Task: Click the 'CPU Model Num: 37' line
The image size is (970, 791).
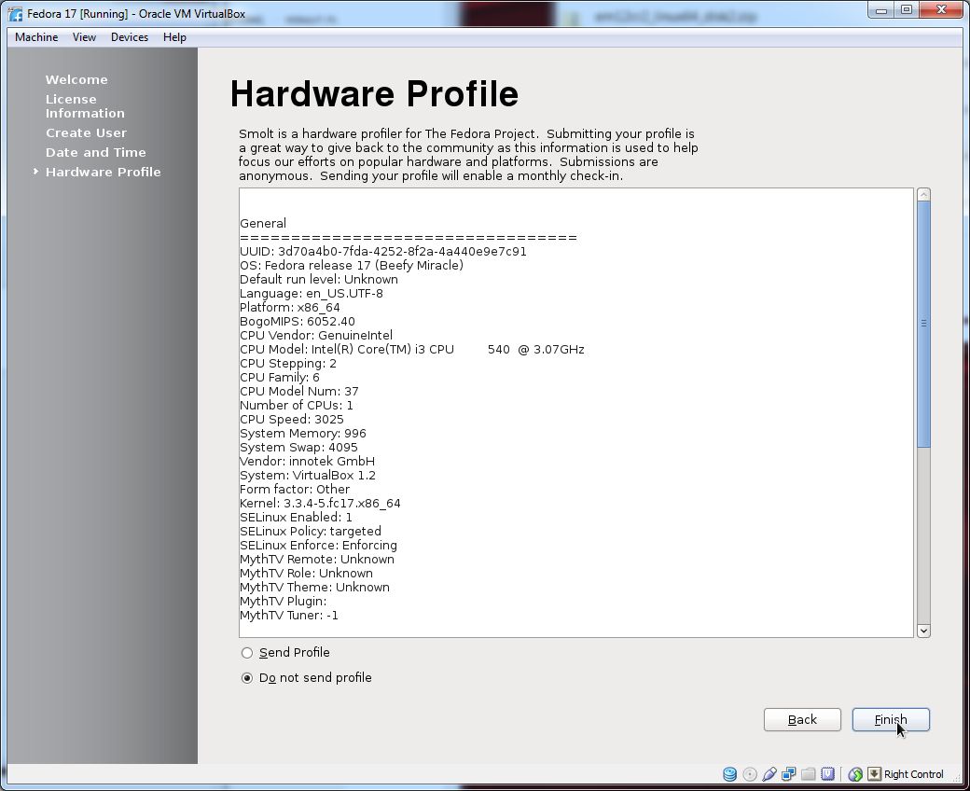Action: coord(298,392)
